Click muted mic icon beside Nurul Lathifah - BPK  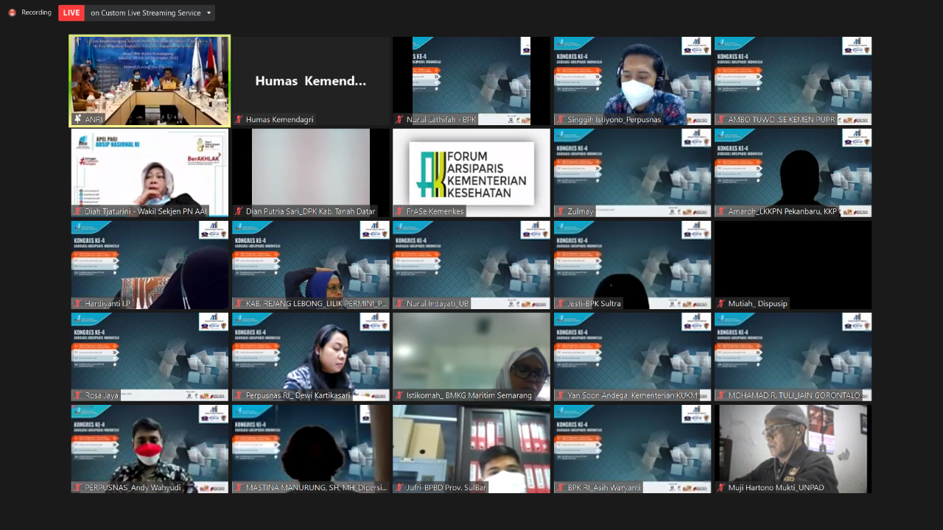click(x=399, y=119)
